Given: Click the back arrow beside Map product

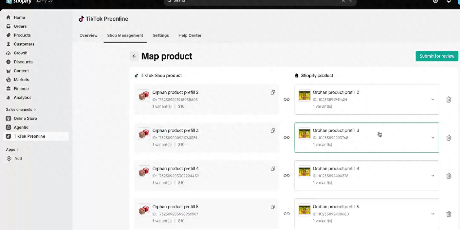Looking at the screenshot, I should 134,56.
